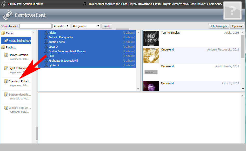
Task: Click the music note icon
Action: (85, 4)
